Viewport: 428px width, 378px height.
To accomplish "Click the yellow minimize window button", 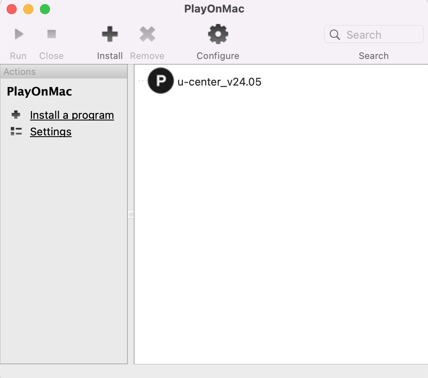I will click(28, 9).
